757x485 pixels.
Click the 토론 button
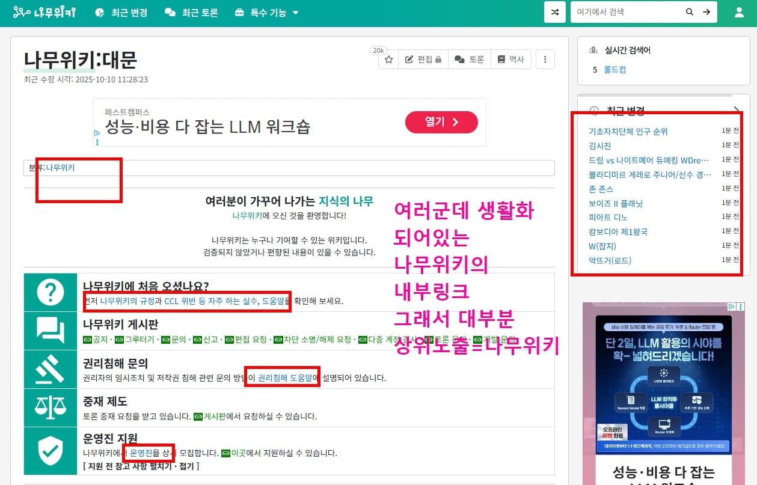click(470, 59)
